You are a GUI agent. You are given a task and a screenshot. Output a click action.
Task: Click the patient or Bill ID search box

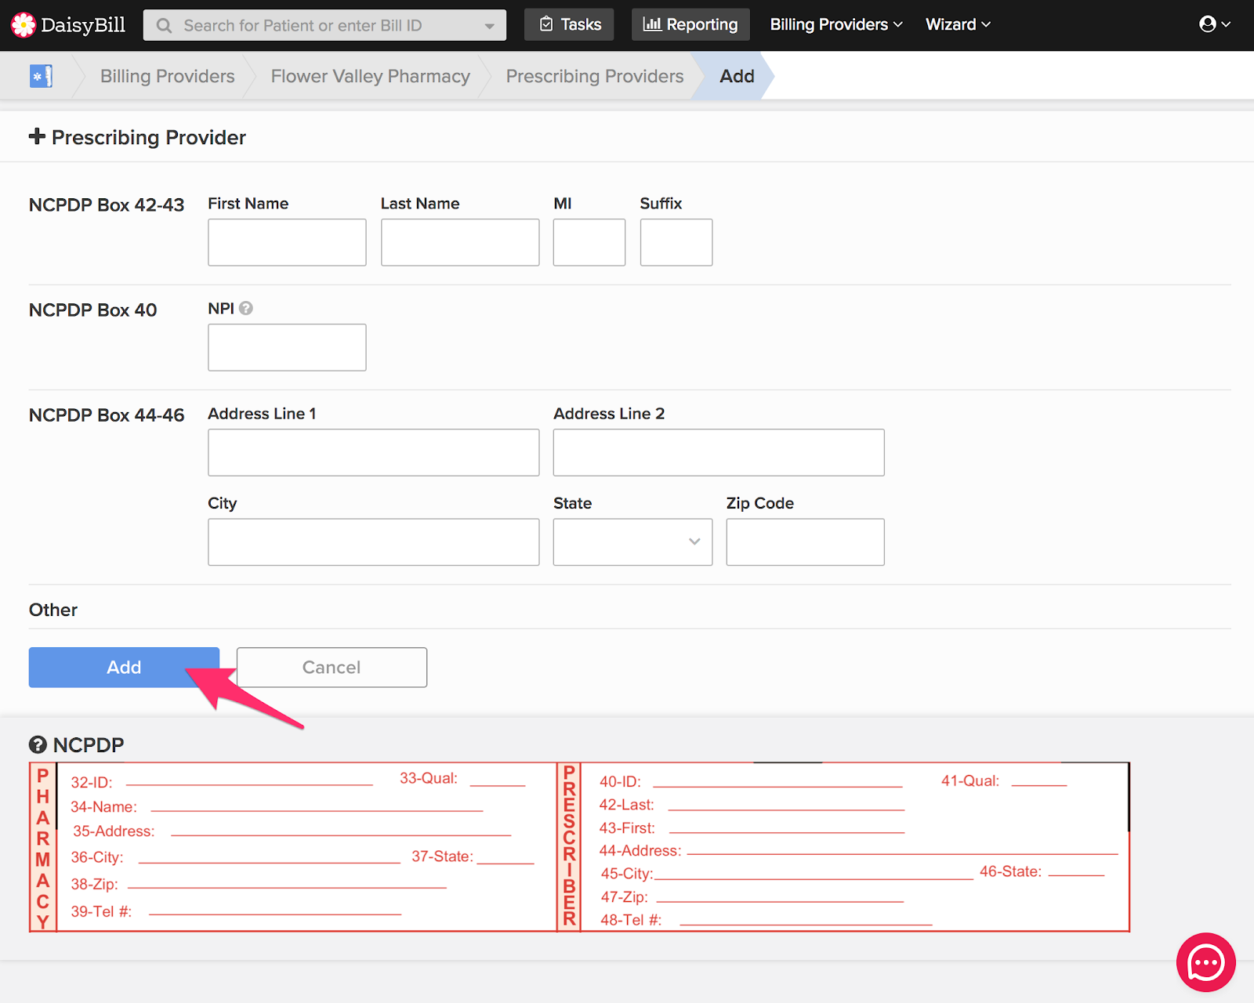pos(324,26)
